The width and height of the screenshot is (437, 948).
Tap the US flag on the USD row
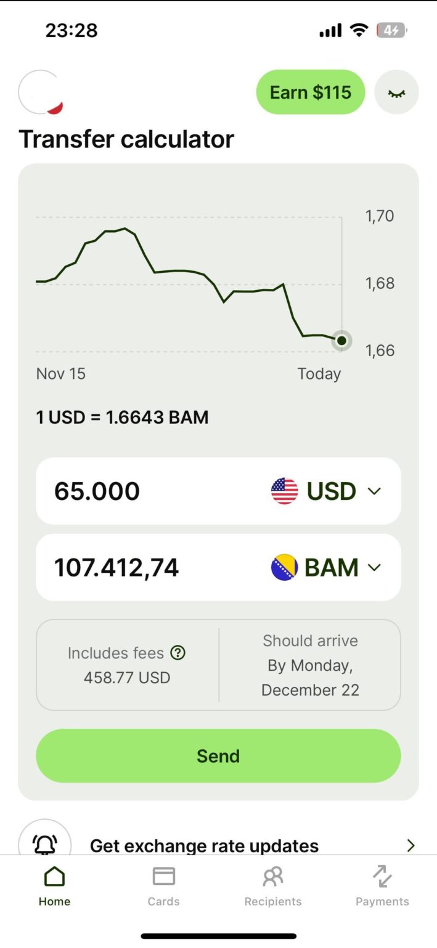(x=284, y=491)
